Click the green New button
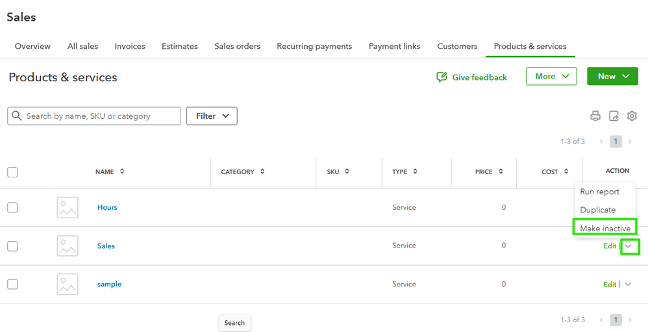This screenshot has width=648, height=332. pos(613,77)
